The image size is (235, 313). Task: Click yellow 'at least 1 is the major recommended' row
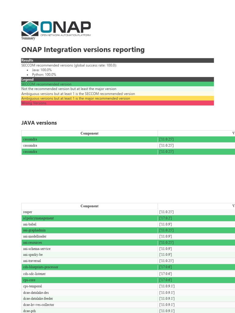click(117, 98)
